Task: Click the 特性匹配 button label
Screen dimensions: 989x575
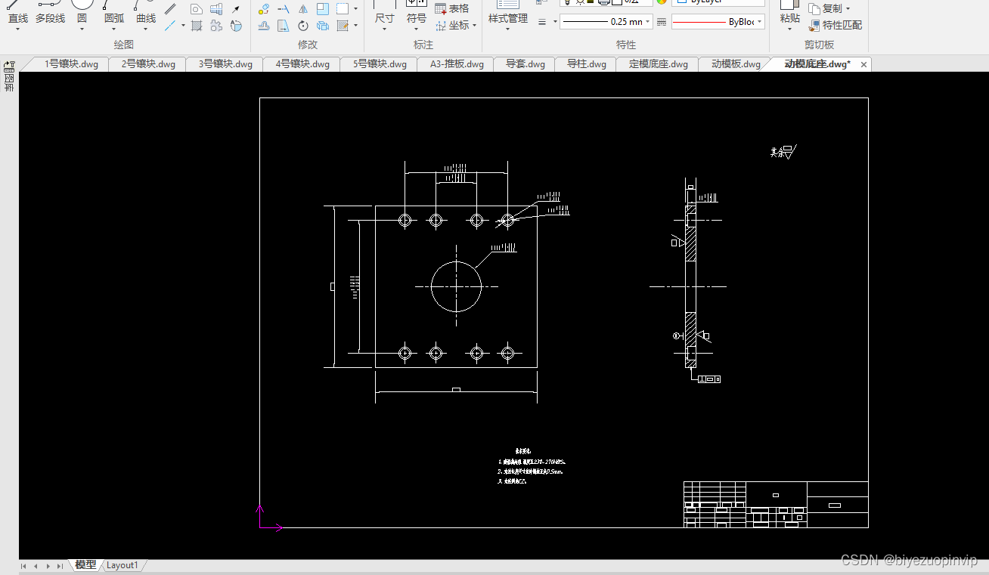Action: tap(842, 25)
